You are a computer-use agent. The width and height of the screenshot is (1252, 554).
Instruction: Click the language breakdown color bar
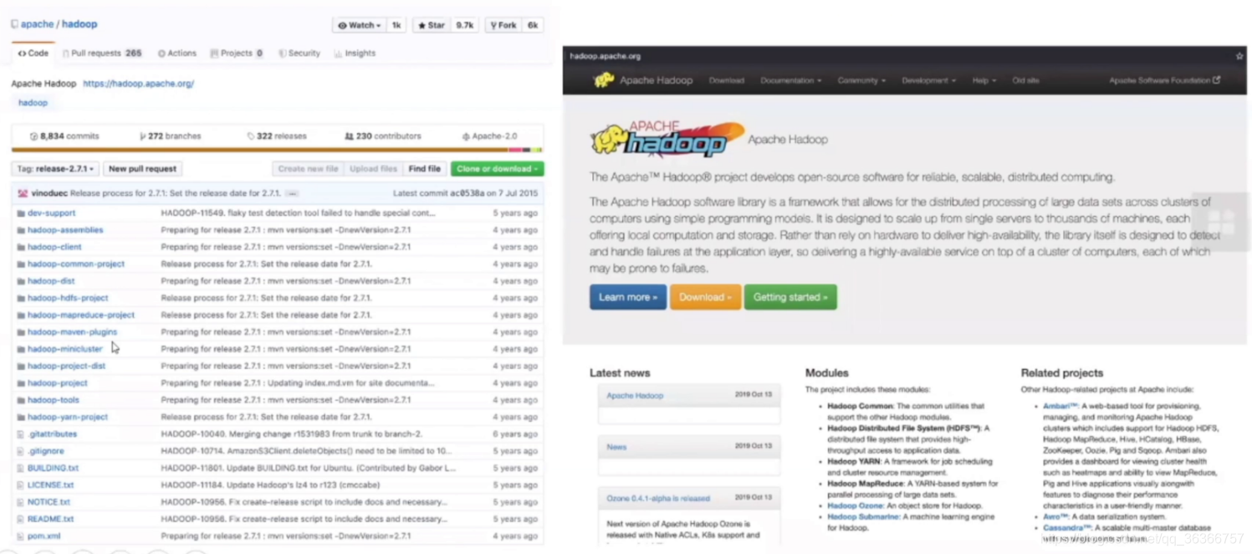point(277,150)
